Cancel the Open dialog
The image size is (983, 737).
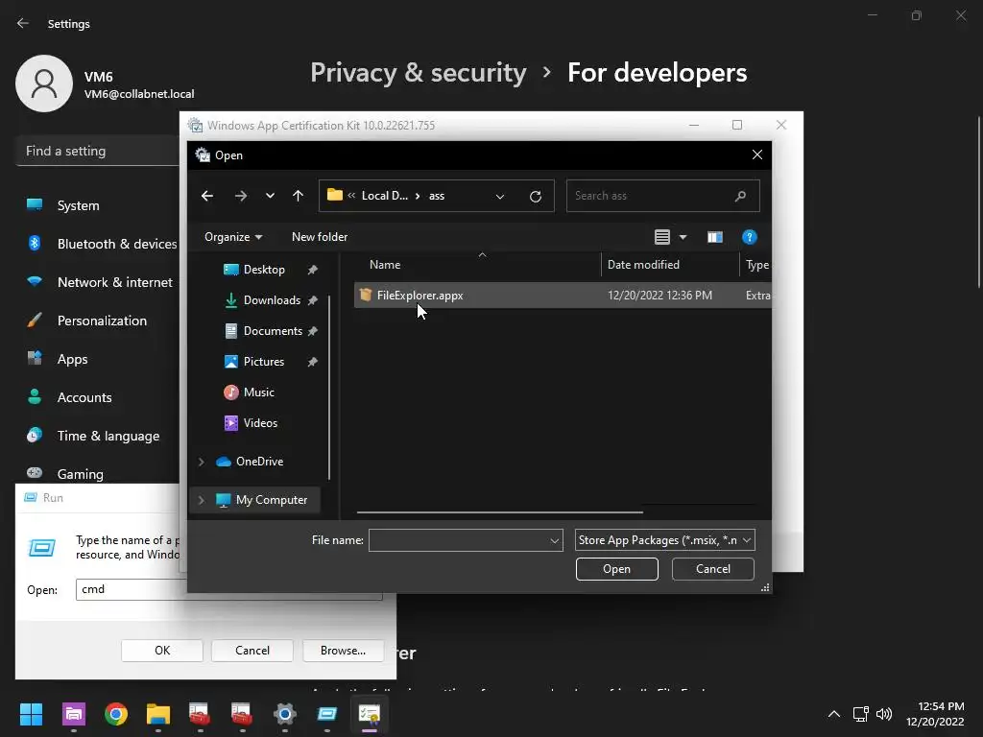[713, 569]
